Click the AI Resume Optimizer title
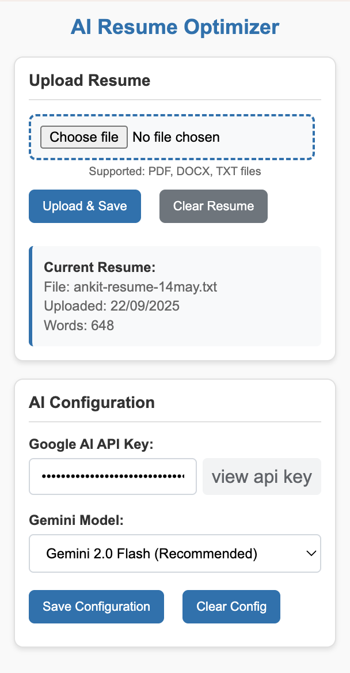 [175, 27]
